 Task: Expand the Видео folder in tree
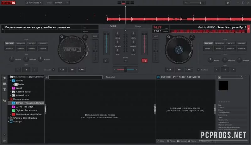click(x=11, y=88)
